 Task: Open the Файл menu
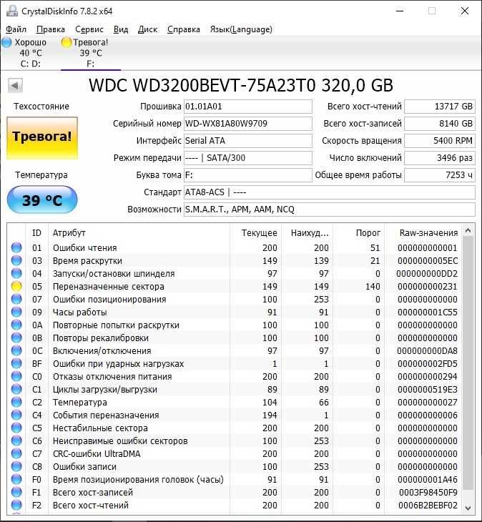[16, 29]
